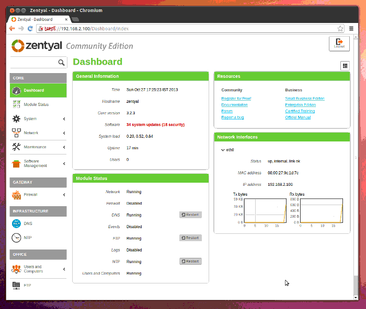This screenshot has width=366, height=309.
Task: Open the Enterprise Edition link
Action: (301, 105)
